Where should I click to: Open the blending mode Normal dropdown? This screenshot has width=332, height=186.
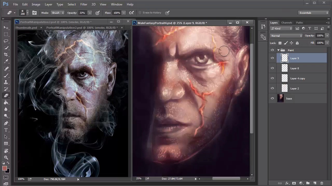[286, 36]
